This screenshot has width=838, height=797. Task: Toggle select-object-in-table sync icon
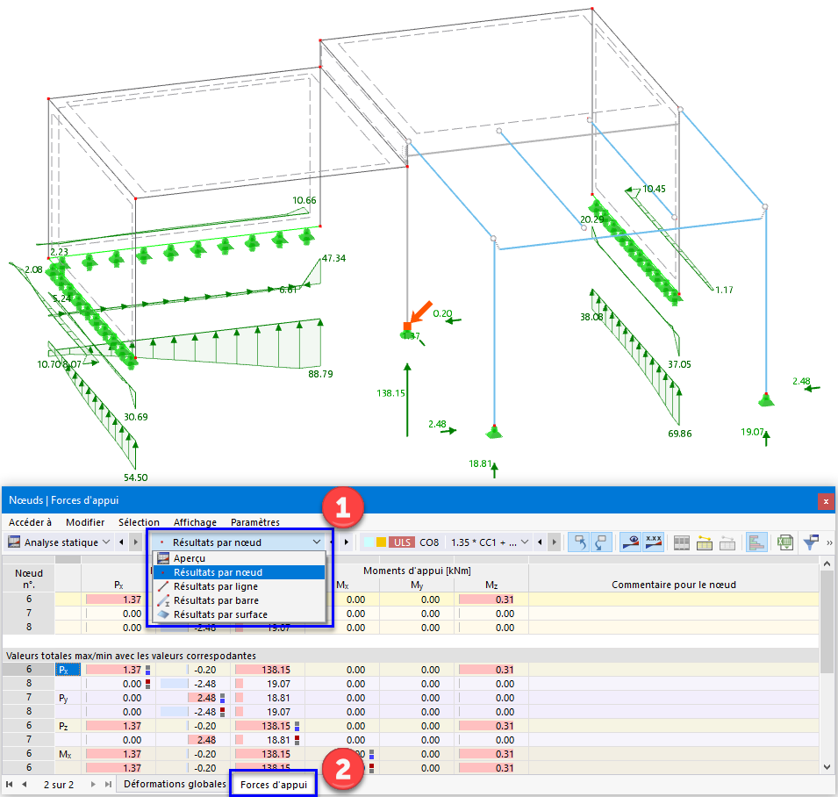point(579,542)
